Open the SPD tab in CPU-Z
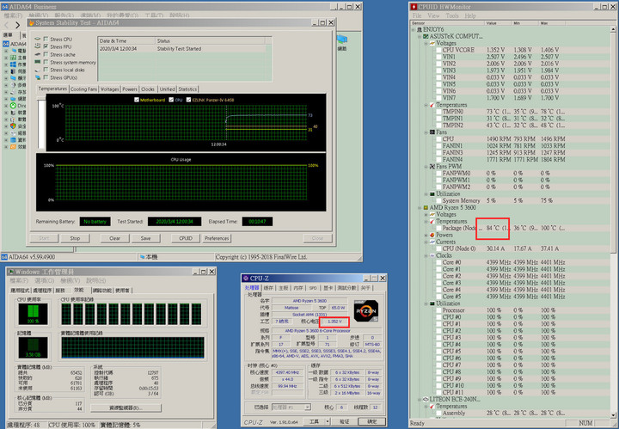619x429 pixels. pyautogui.click(x=313, y=288)
